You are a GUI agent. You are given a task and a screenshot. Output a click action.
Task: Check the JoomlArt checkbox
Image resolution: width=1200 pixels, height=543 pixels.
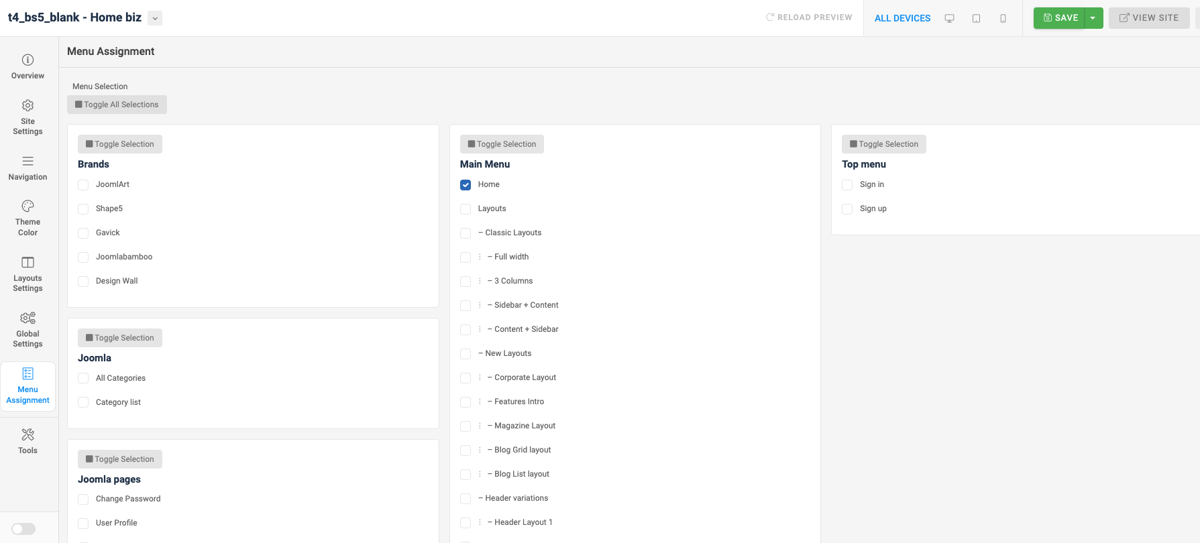[83, 185]
